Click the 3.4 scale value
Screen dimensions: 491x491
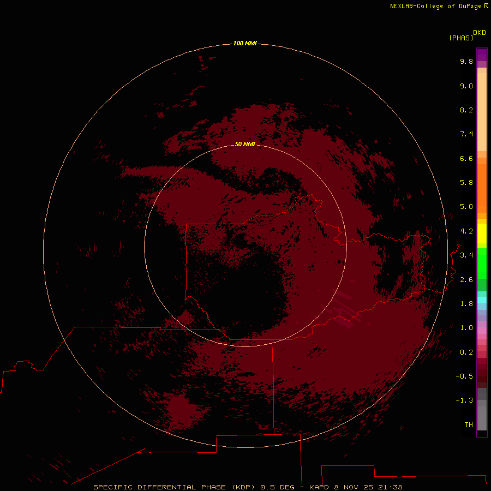pos(466,255)
